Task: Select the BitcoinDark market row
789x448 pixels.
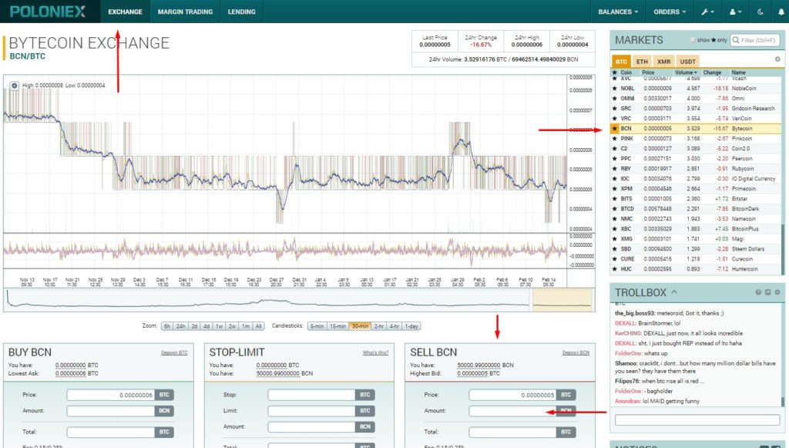Action: [696, 209]
